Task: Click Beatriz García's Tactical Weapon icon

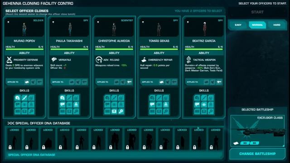Action: click(x=188, y=60)
